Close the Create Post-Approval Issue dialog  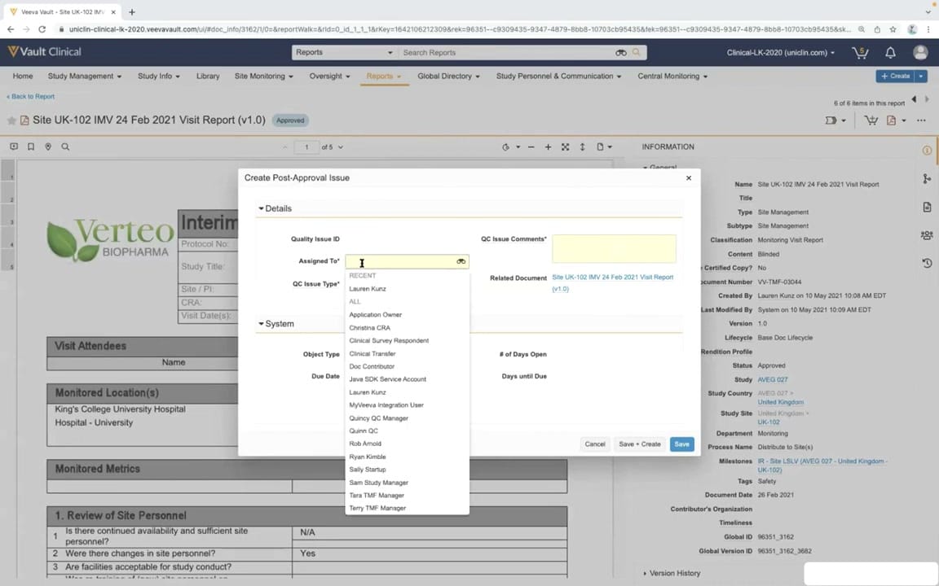[689, 177]
